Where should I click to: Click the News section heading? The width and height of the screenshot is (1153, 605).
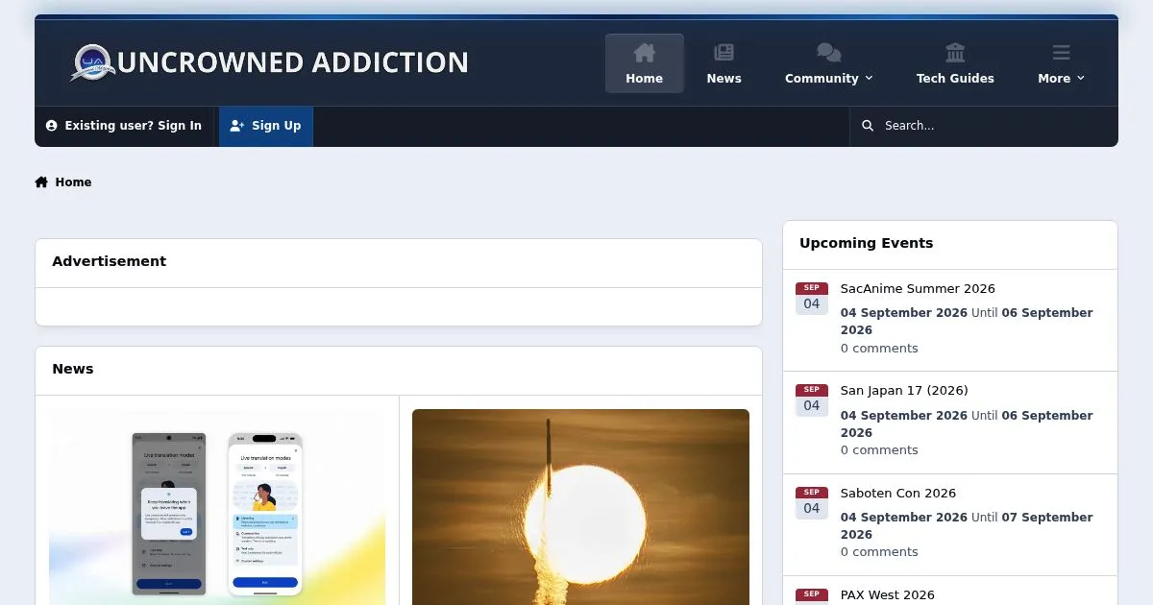pos(73,370)
